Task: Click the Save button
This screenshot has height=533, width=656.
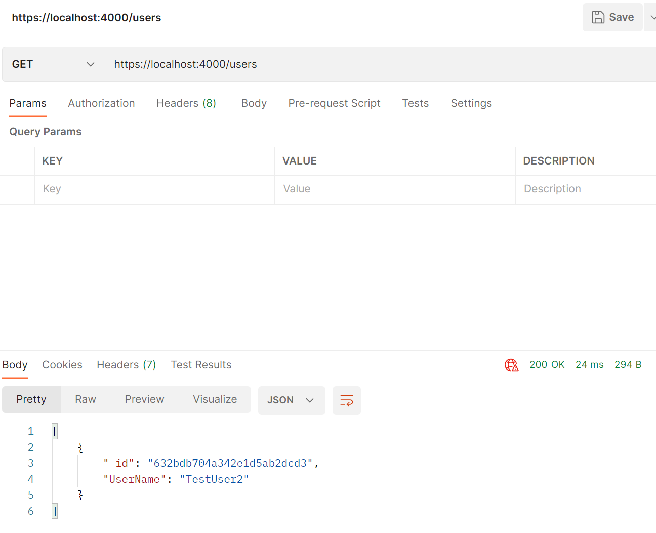Action: click(612, 17)
